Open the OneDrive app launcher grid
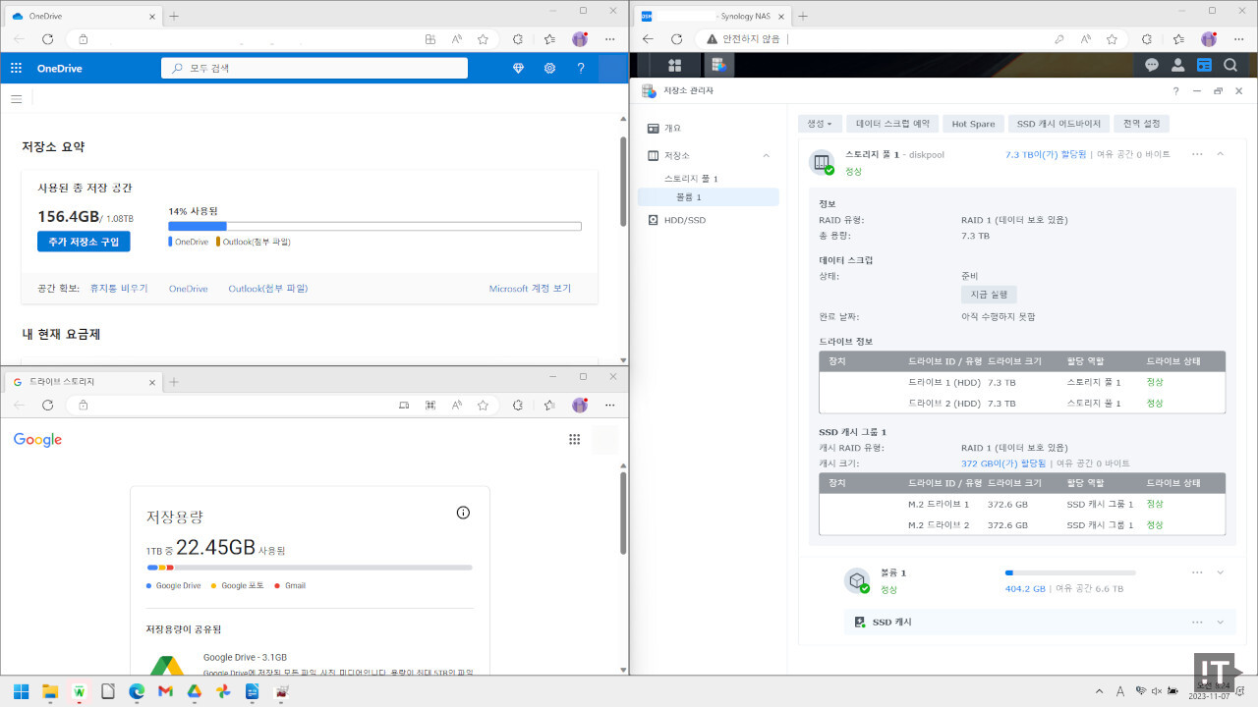The width and height of the screenshot is (1258, 707). pyautogui.click(x=16, y=68)
